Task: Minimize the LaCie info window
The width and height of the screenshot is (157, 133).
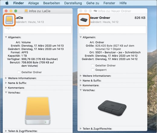Action: click(11, 11)
